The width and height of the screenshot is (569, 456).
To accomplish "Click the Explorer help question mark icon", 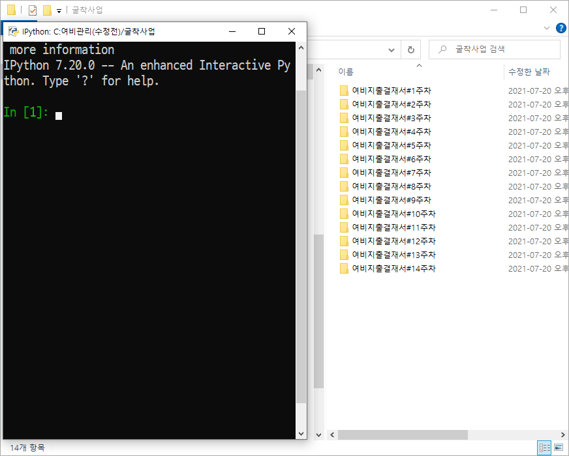I will pyautogui.click(x=561, y=28).
